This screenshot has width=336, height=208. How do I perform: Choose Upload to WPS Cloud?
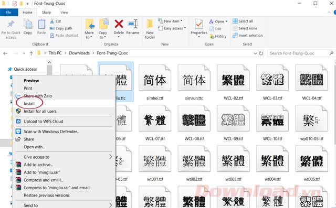tap(64, 122)
